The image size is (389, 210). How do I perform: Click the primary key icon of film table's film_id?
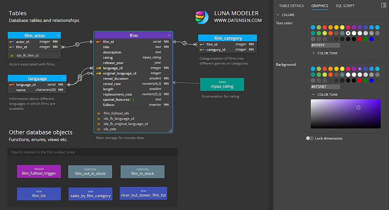pos(98,42)
